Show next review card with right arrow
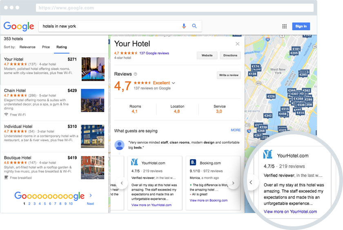The image size is (343, 230). (233, 183)
